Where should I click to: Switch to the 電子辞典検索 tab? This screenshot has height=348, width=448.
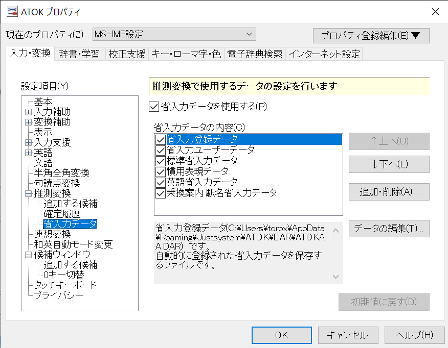(255, 54)
